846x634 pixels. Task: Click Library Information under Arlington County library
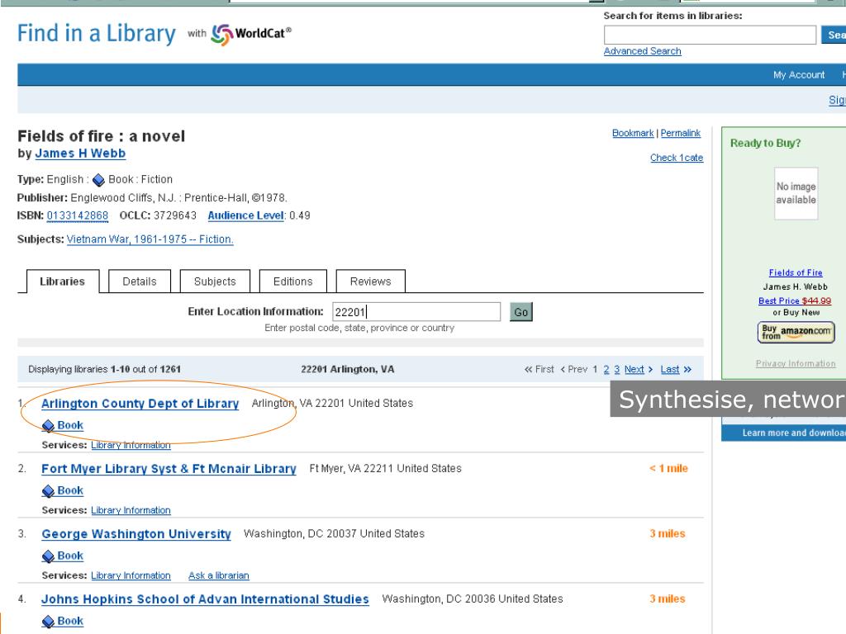(131, 445)
